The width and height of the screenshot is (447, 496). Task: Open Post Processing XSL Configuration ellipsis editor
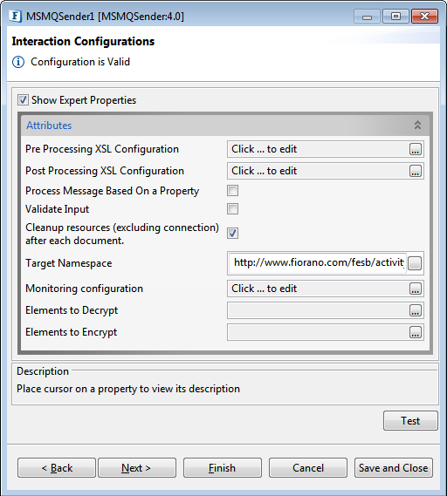point(416,171)
